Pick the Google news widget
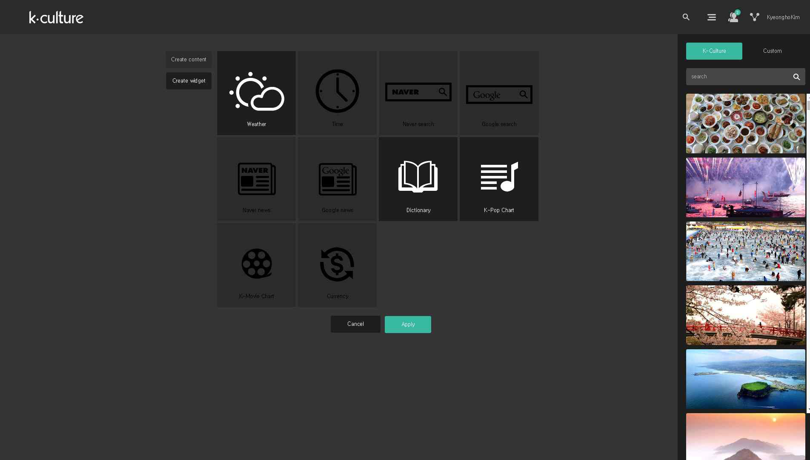This screenshot has height=460, width=810. [x=337, y=179]
